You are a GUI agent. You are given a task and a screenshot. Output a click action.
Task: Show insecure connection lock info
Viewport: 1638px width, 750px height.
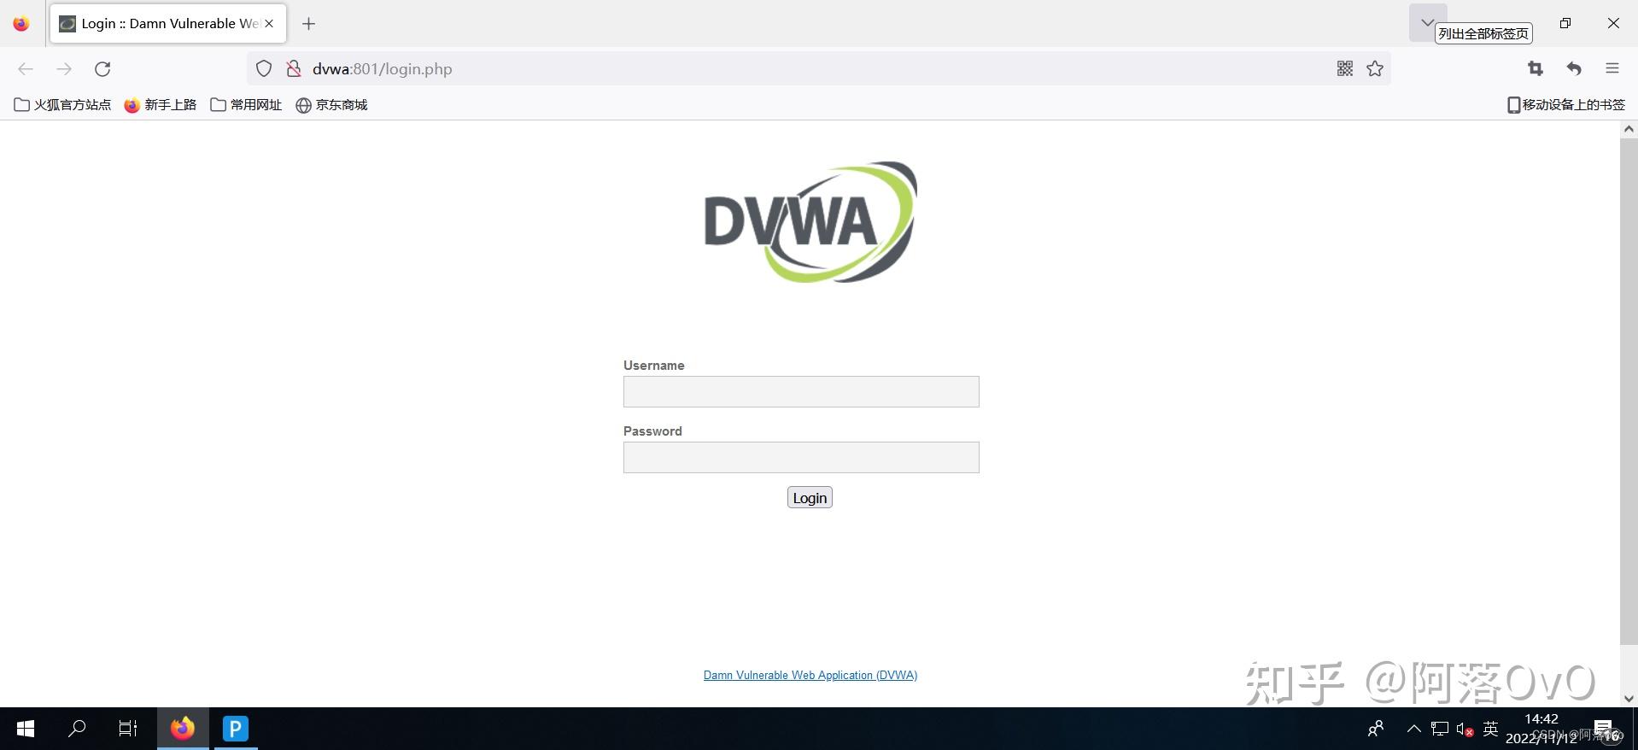pos(294,69)
